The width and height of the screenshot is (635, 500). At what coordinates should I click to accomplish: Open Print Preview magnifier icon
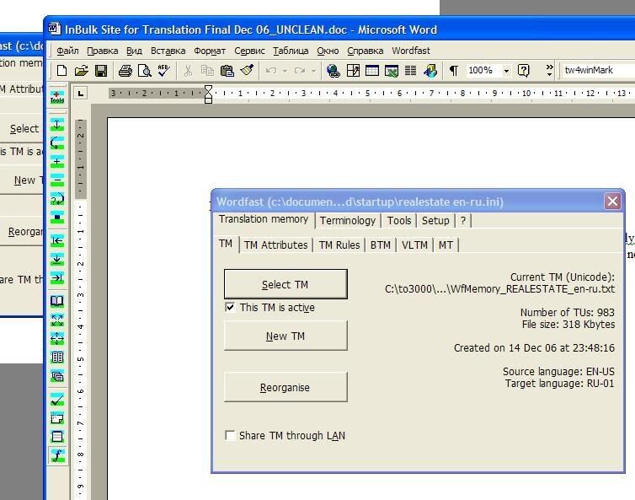[145, 71]
